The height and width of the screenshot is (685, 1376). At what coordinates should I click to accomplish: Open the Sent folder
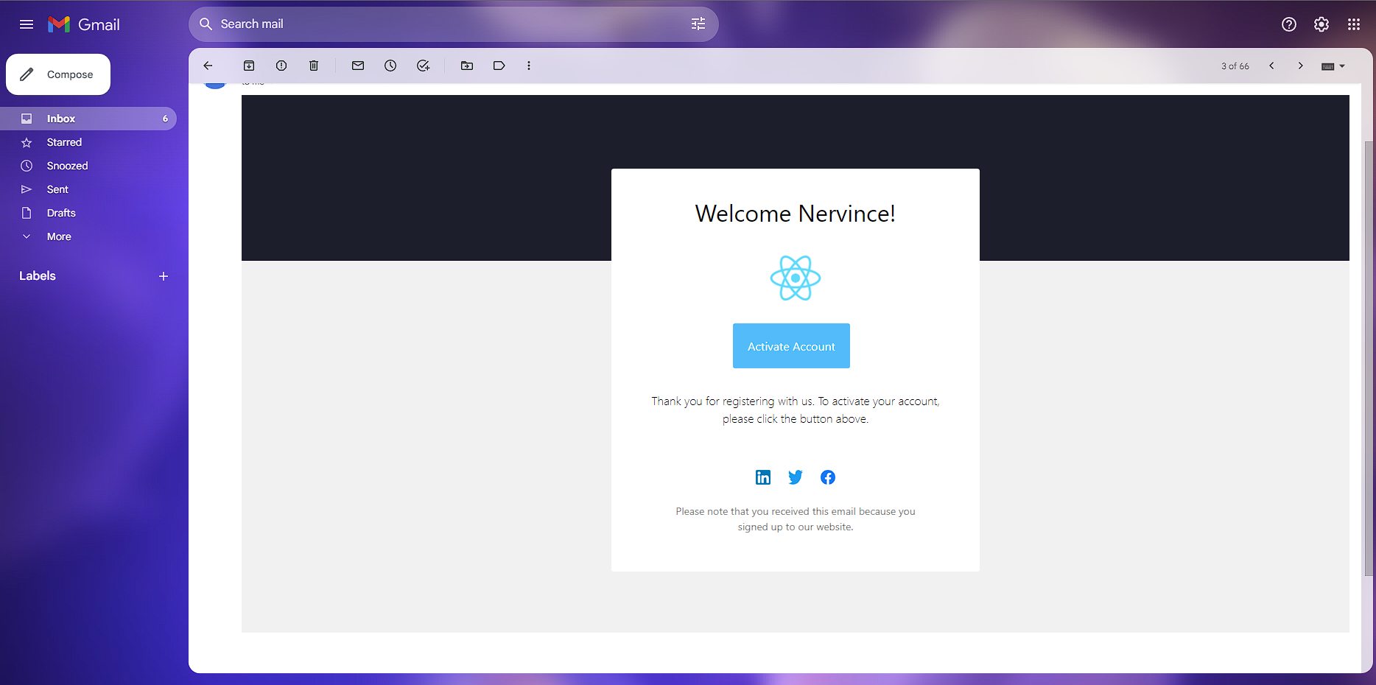pyautogui.click(x=88, y=189)
